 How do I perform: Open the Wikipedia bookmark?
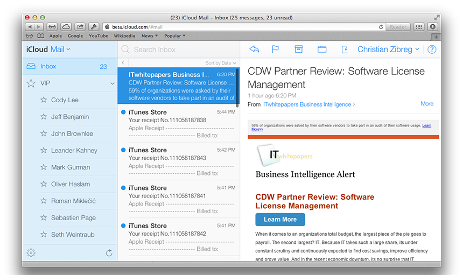click(124, 36)
